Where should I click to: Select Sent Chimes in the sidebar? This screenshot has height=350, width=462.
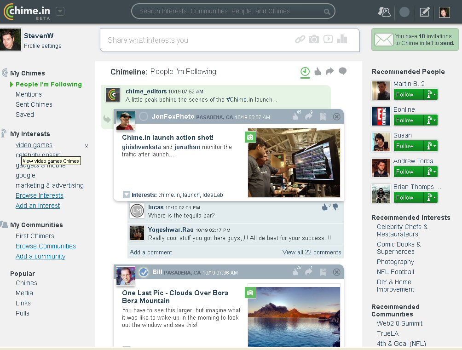click(34, 104)
